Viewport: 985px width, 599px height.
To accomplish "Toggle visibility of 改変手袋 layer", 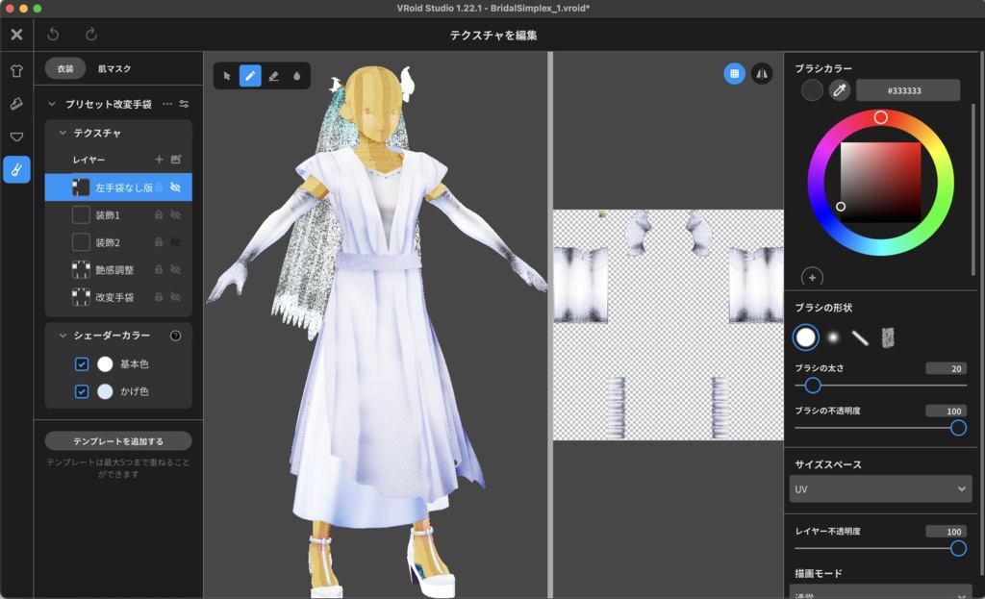I will click(x=175, y=297).
